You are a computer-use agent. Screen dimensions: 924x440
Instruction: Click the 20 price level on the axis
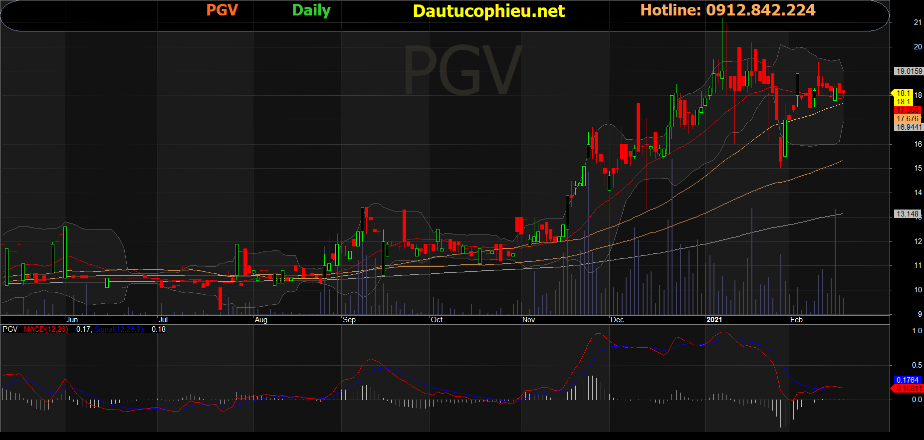click(x=918, y=47)
